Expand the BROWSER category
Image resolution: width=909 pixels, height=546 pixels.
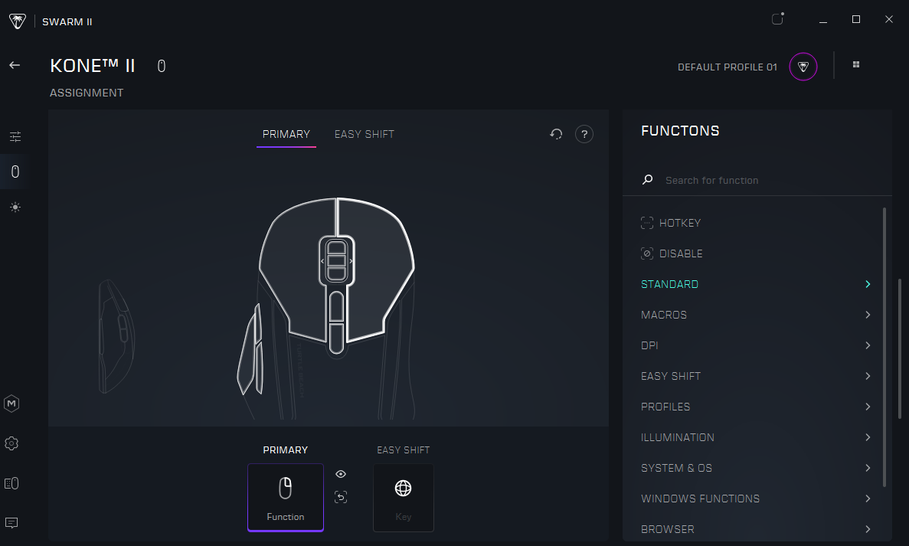point(756,529)
